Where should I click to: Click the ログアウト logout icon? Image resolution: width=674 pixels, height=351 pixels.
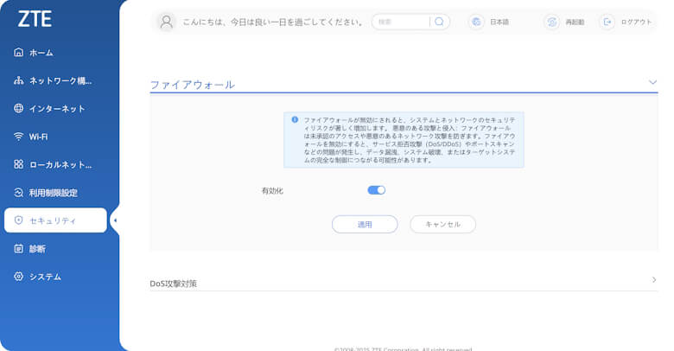point(607,22)
